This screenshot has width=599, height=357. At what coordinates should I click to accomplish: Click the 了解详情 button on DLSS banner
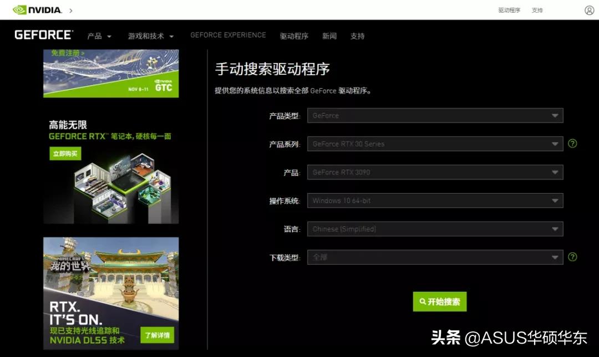point(158,335)
